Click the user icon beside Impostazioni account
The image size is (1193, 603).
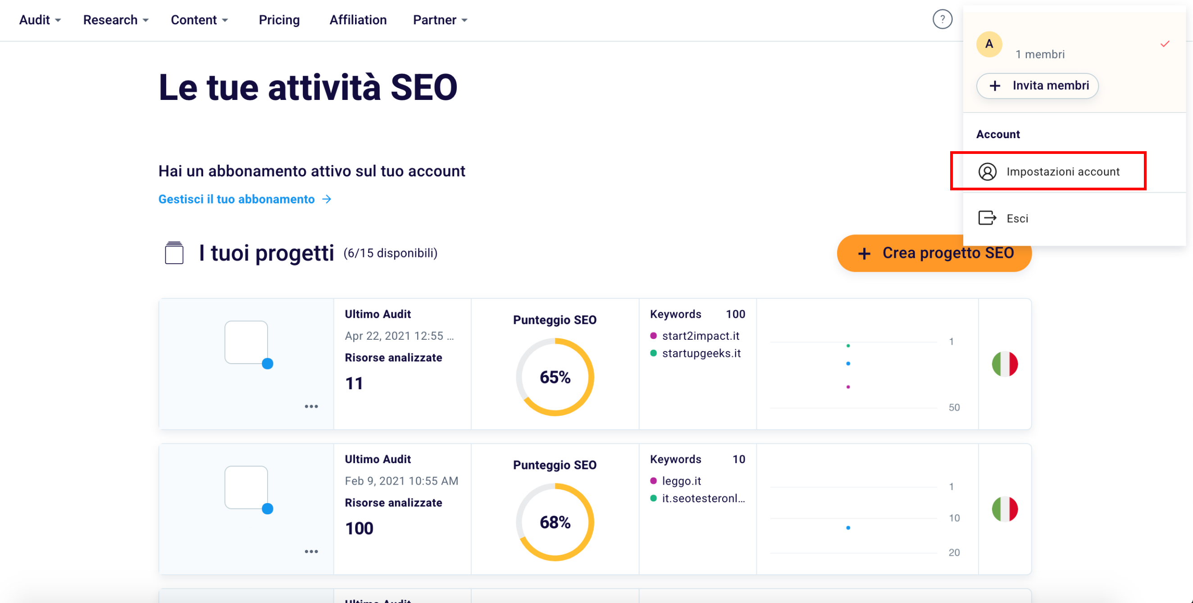pyautogui.click(x=987, y=171)
